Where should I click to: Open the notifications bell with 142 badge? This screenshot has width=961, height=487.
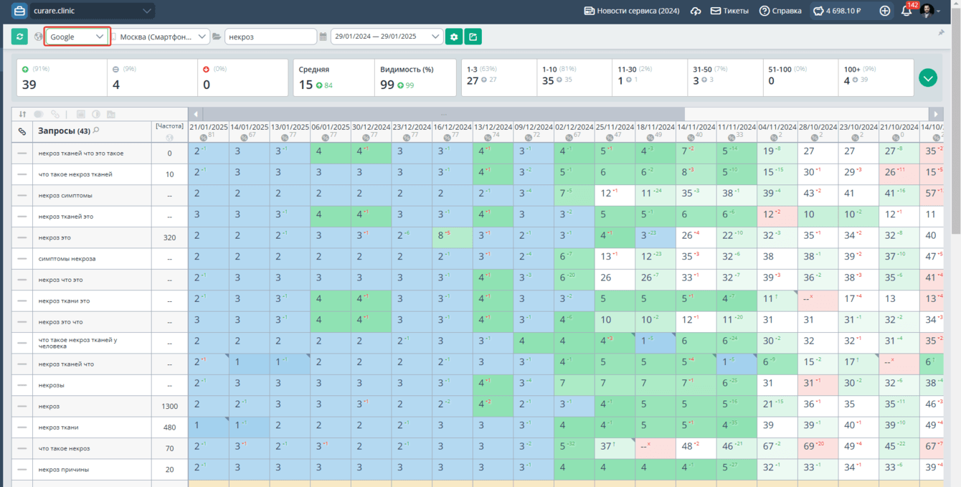coord(906,11)
